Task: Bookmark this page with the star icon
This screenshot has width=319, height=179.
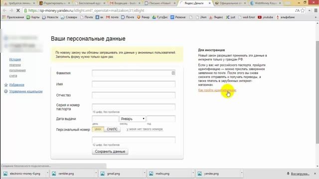Action: [303, 10]
